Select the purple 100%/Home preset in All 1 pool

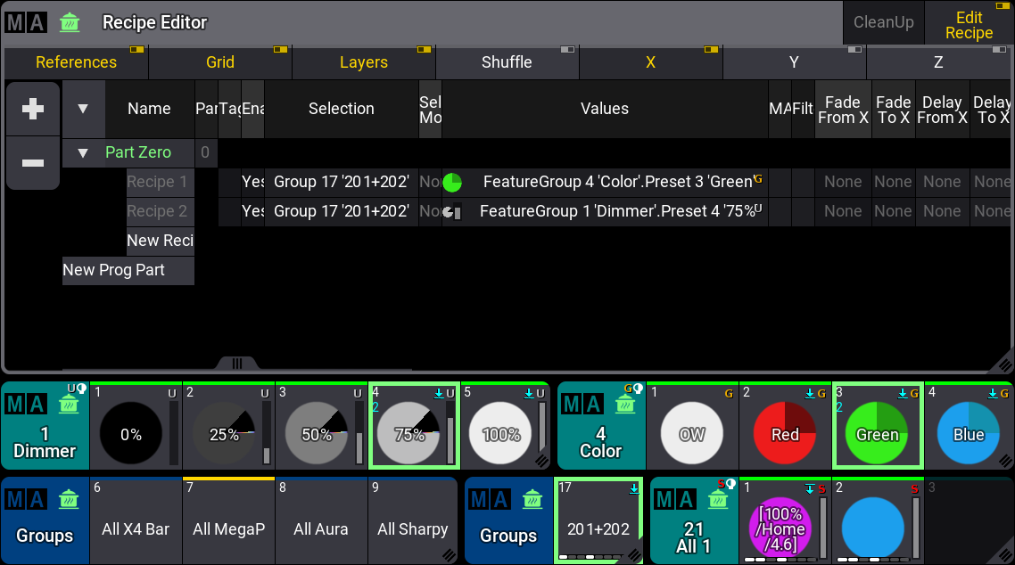782,528
